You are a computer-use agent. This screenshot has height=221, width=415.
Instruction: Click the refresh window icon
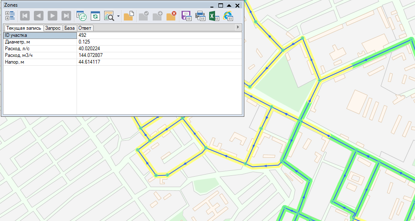point(95,16)
